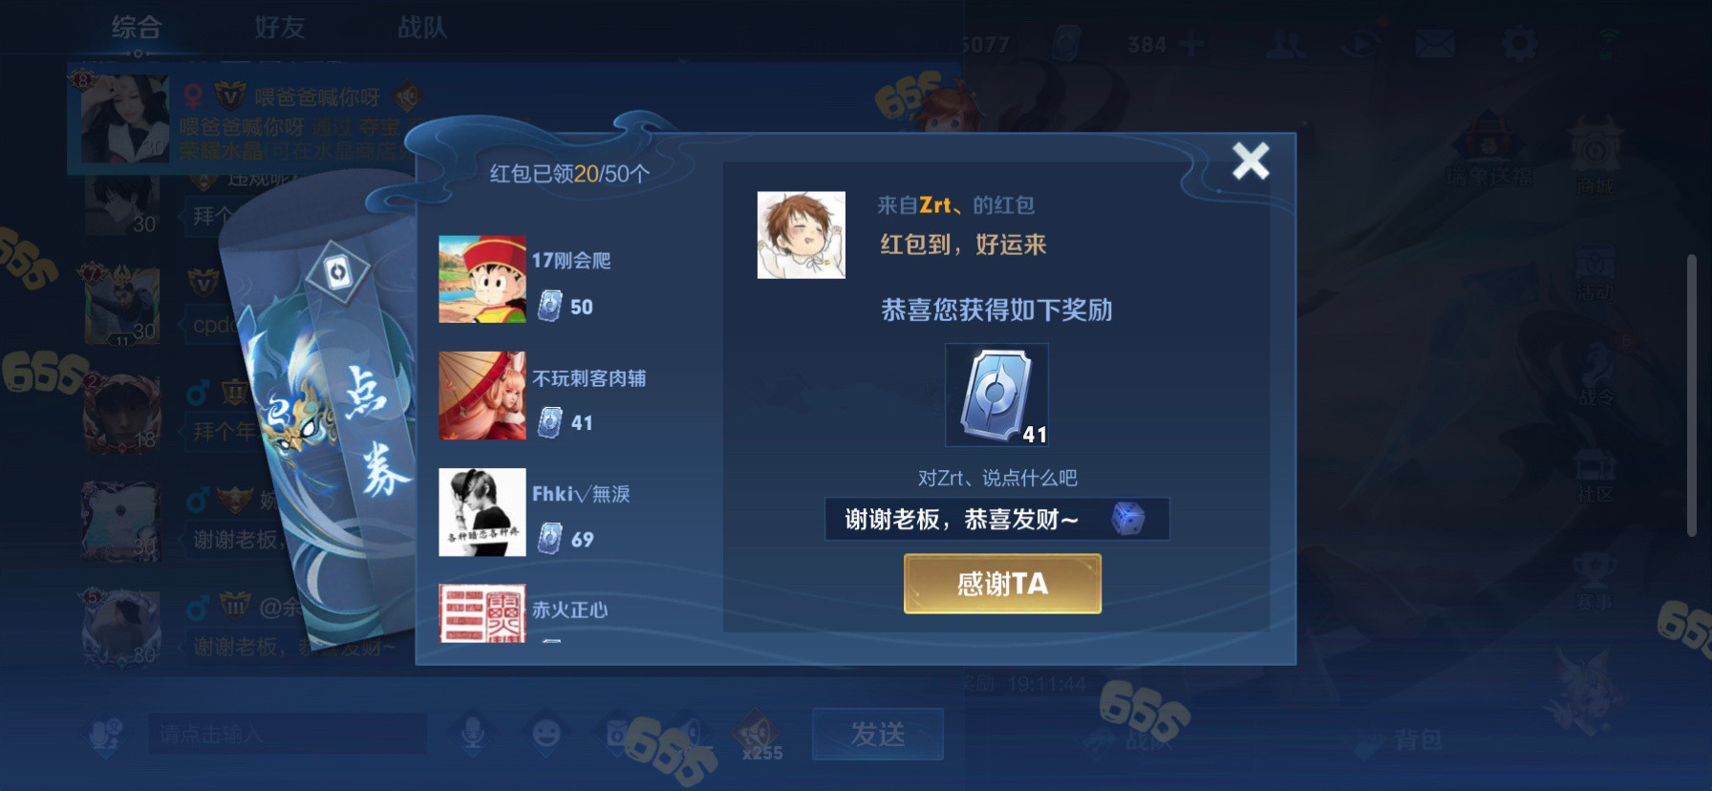The image size is (1712, 791).
Task: Open 17刚会爬 player avatar
Action: click(x=482, y=279)
